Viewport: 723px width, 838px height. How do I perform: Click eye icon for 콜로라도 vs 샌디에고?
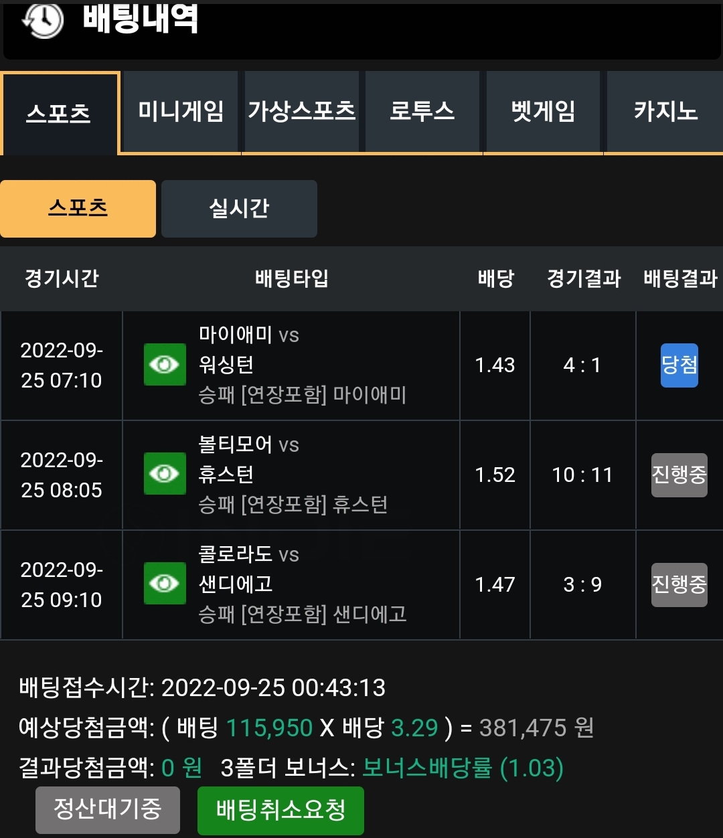[x=165, y=584]
